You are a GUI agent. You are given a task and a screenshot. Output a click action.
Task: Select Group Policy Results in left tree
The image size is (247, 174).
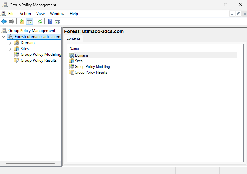point(38,60)
